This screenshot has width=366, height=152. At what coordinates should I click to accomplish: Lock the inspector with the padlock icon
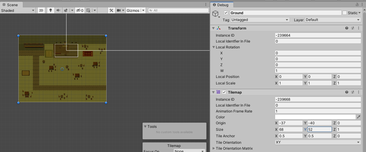(x=357, y=4)
